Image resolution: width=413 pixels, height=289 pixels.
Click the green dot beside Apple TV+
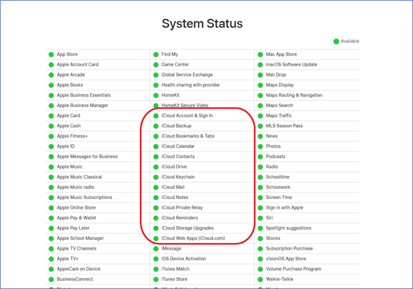pos(51,259)
